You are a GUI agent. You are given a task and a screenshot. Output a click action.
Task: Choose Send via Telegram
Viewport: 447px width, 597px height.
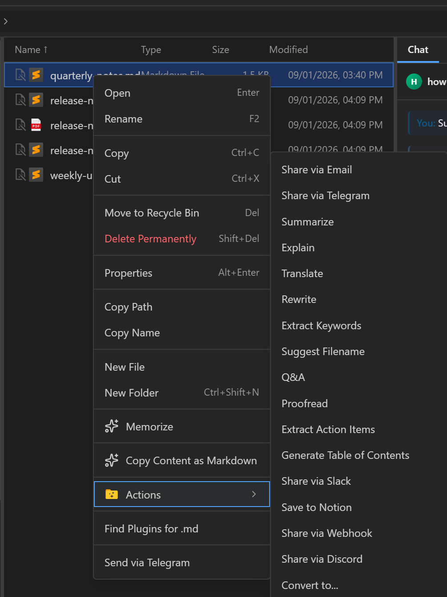pos(182,562)
